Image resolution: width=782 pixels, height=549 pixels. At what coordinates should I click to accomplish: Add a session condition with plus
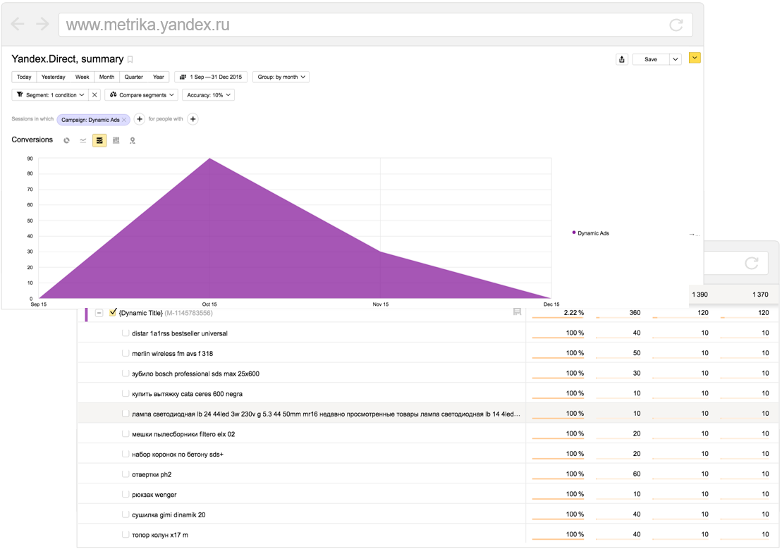click(140, 119)
